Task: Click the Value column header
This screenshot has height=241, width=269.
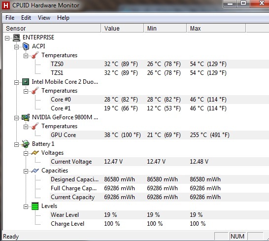Action: pos(122,28)
